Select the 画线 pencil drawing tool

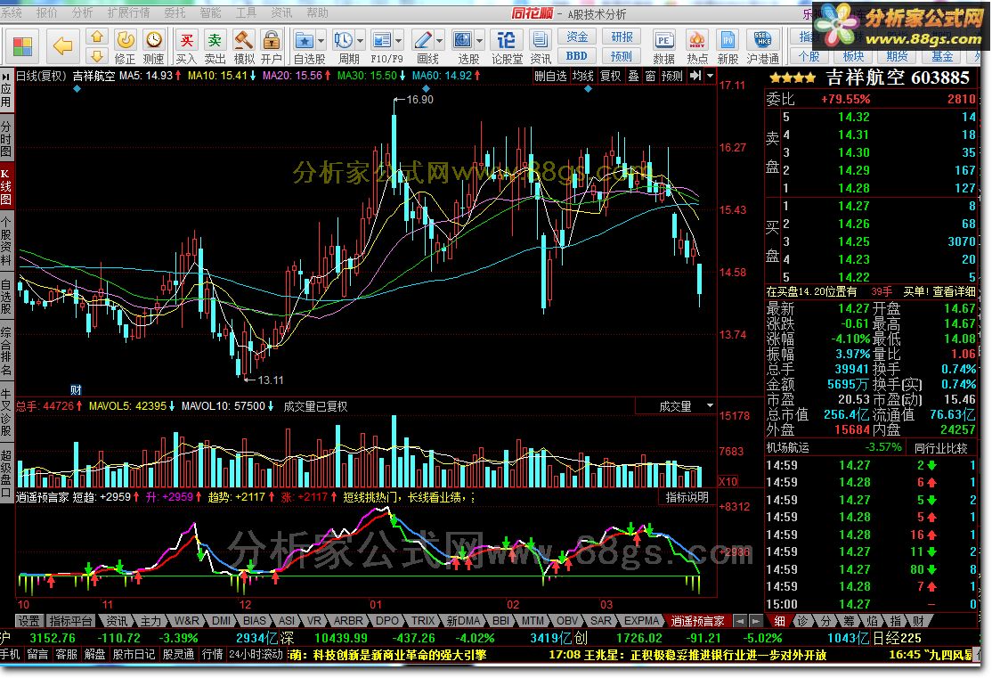[x=422, y=40]
